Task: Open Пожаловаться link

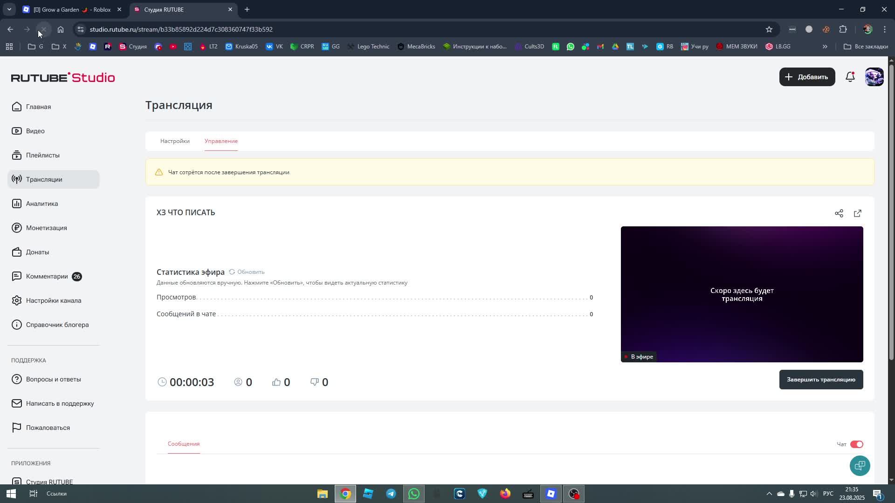Action: click(54, 428)
